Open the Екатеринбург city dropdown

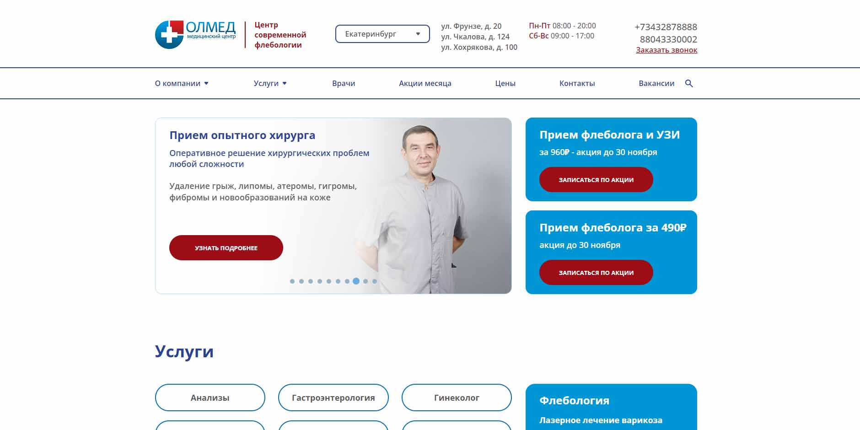tap(382, 34)
